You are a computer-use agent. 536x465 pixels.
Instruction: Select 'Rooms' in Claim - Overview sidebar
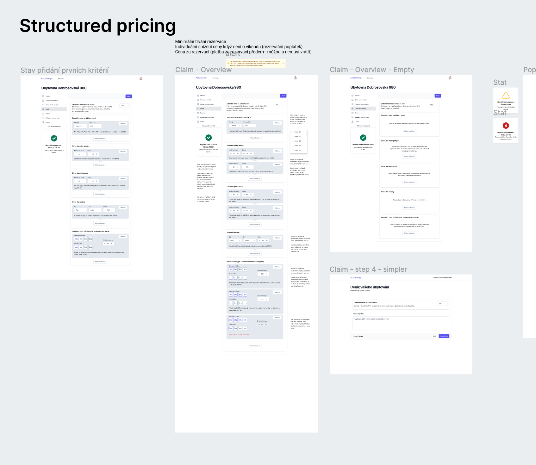pyautogui.click(x=209, y=113)
